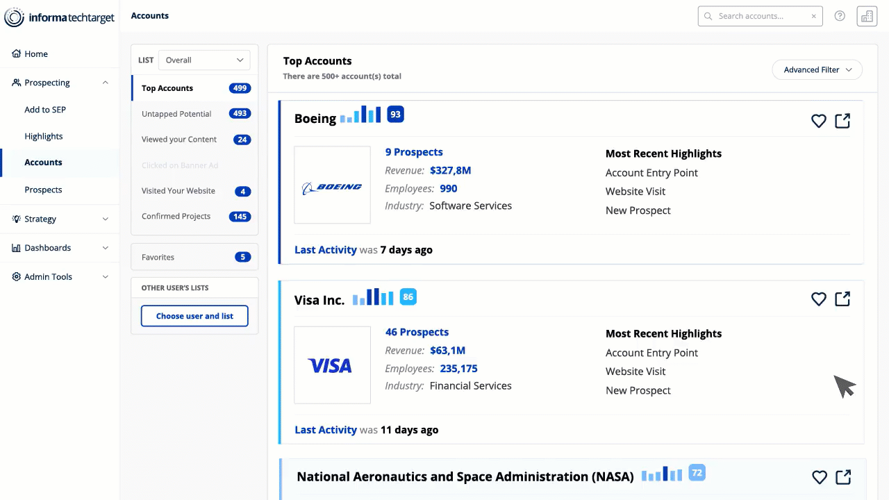Expand the Strategy menu

click(60, 219)
